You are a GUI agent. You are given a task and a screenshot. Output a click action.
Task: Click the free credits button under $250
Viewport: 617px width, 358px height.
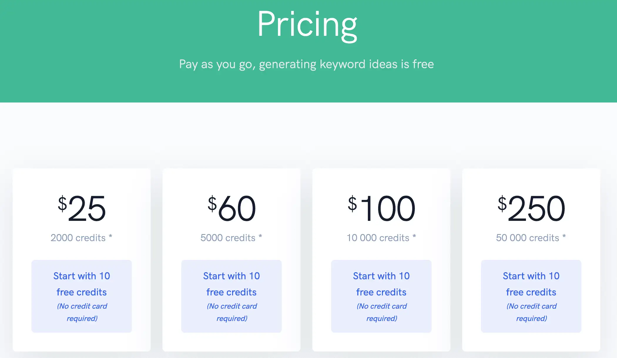(x=531, y=296)
